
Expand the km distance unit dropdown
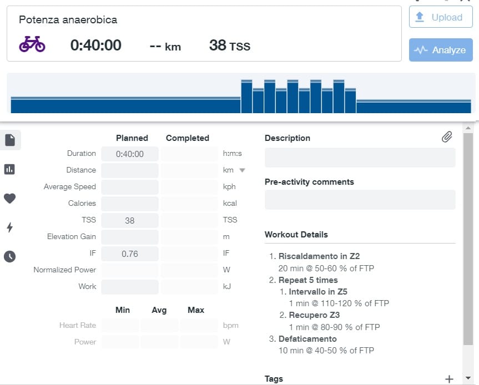[x=242, y=170]
